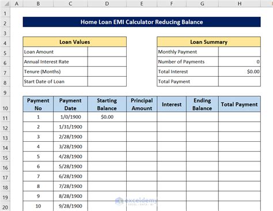This screenshot has width=273, height=211.
Task: Select column G header
Action: pyautogui.click(x=202, y=3)
